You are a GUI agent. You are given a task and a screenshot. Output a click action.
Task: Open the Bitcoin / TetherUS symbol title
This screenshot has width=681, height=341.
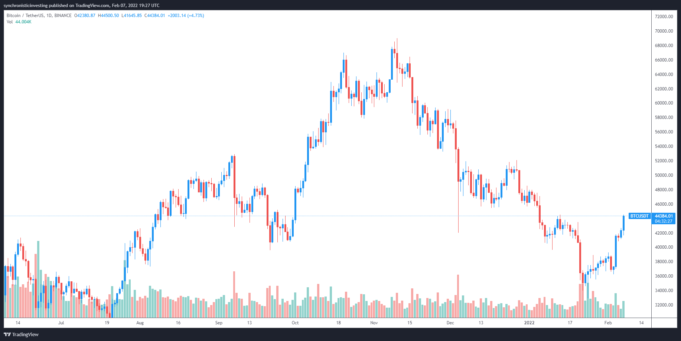(x=25, y=16)
